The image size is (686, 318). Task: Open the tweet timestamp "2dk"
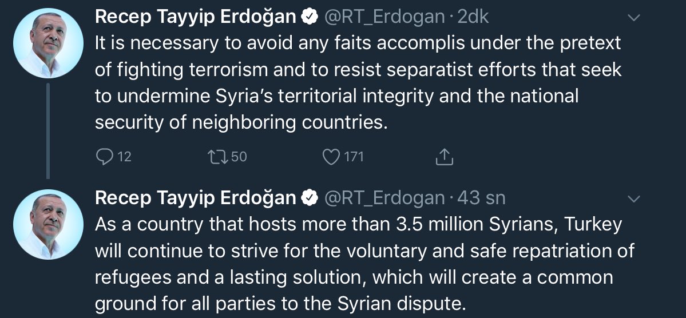click(x=473, y=18)
